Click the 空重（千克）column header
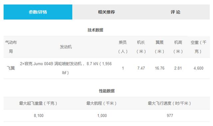The image size is (213, 126). click(198, 47)
